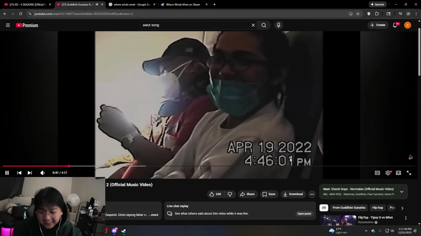This screenshot has width=421, height=236.
Task: Open the JP Chrome profile
Action: (x=408, y=14)
